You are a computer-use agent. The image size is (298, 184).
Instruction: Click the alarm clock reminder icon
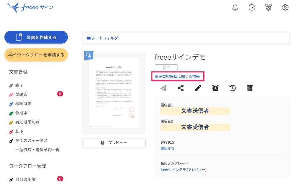pos(215,88)
